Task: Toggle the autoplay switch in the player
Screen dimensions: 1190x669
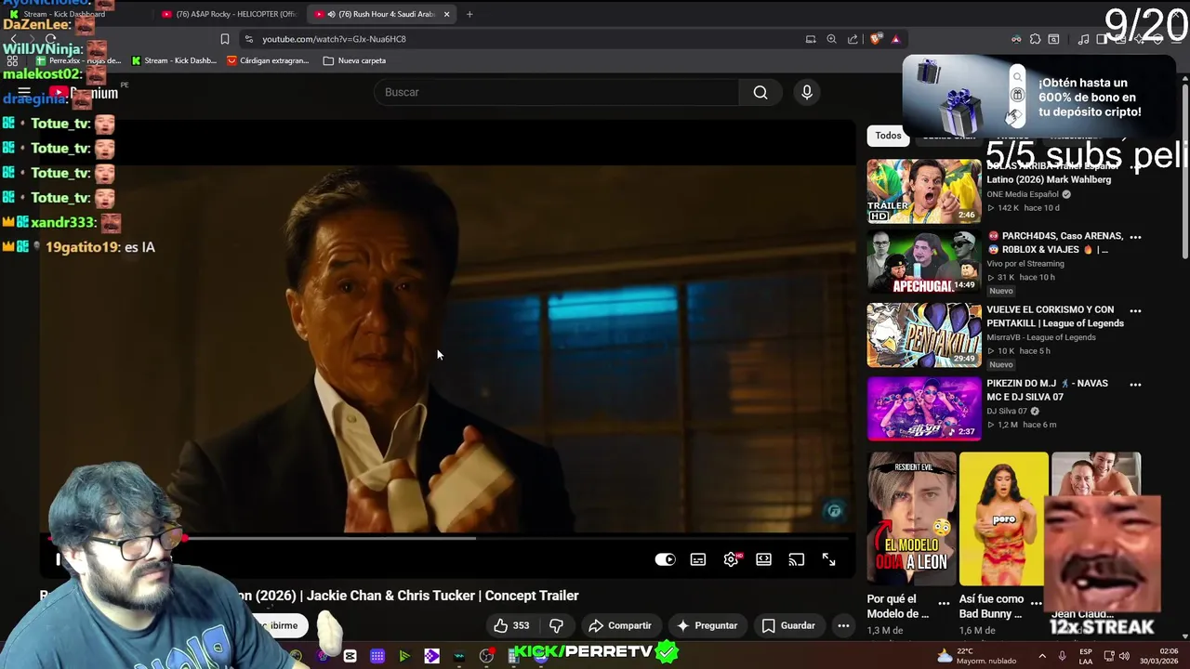Action: tap(665, 559)
